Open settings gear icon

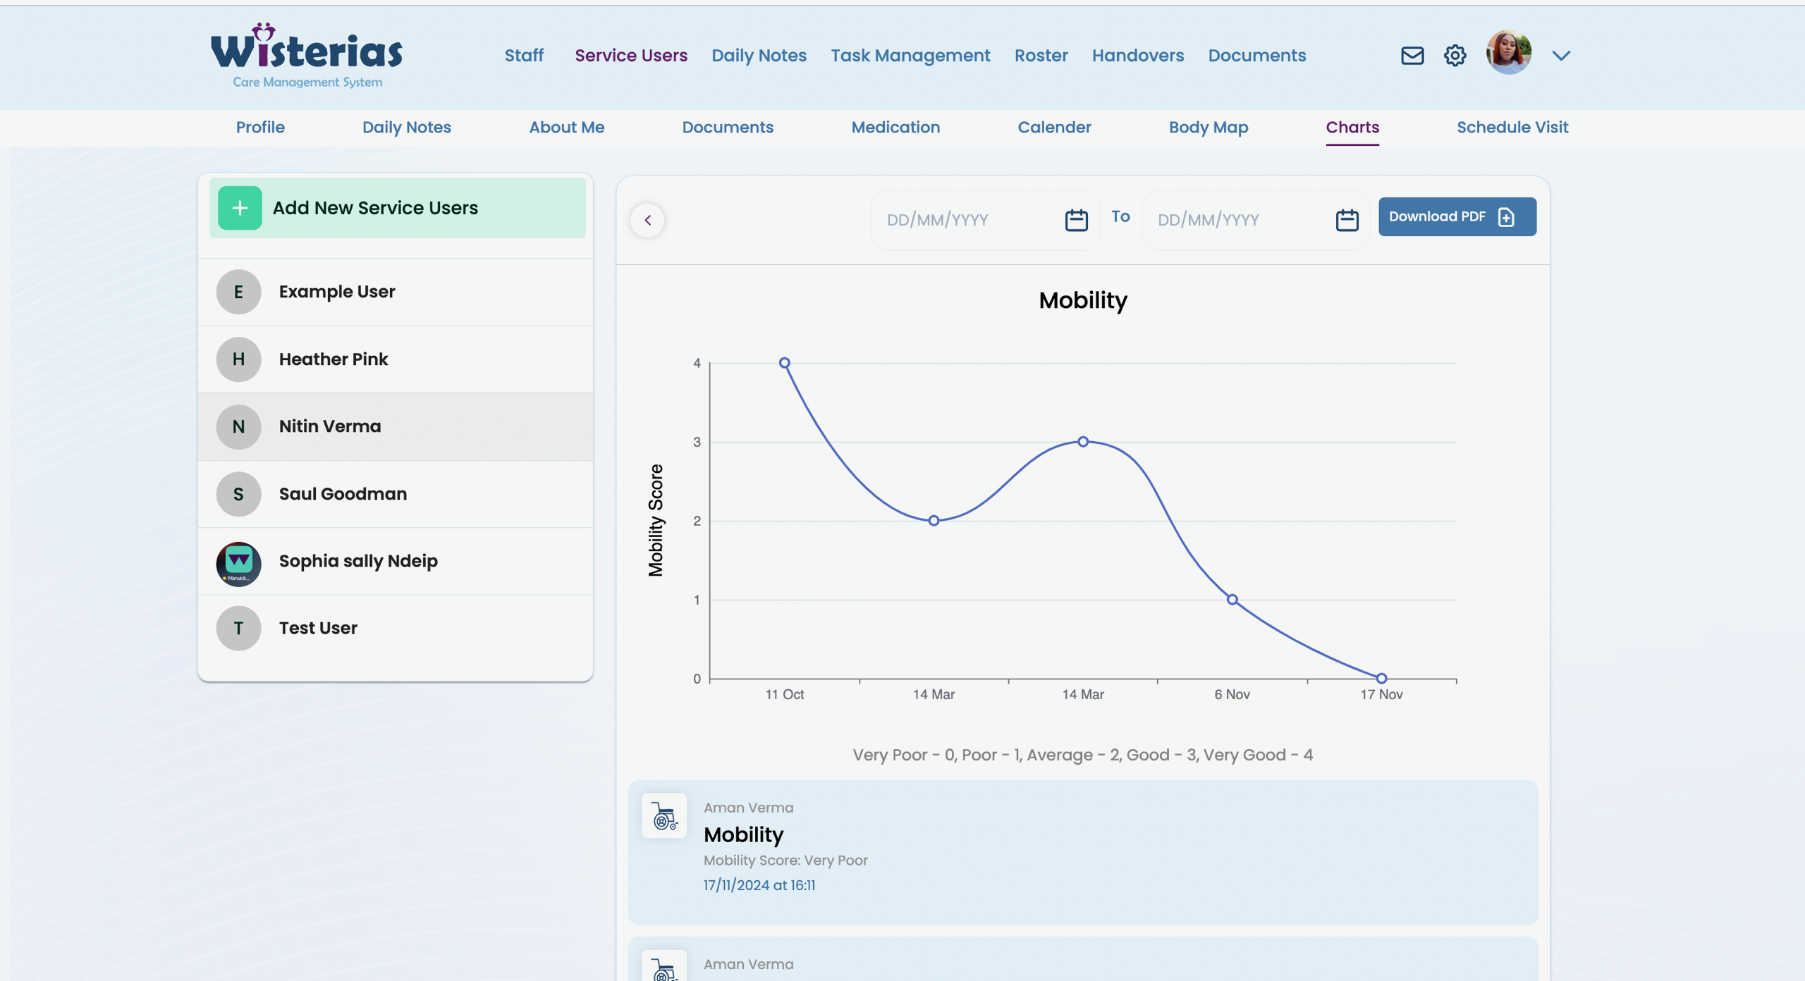click(1455, 56)
